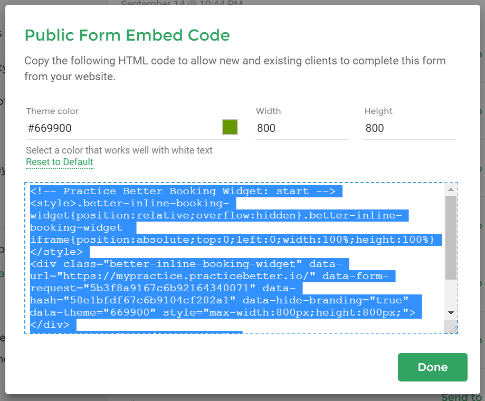Click the Done button
Screen dimensions: 485x401
pyautogui.click(x=432, y=367)
